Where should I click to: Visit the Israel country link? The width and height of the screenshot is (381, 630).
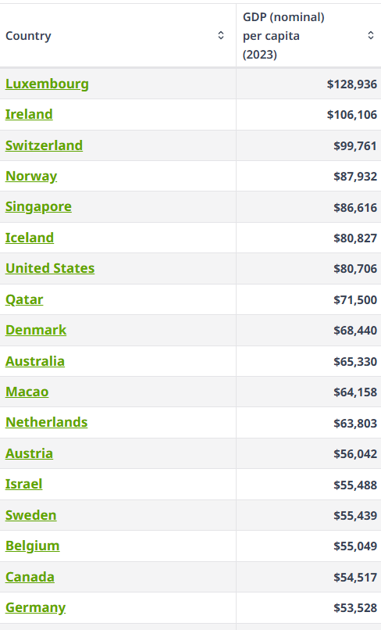coord(23,484)
